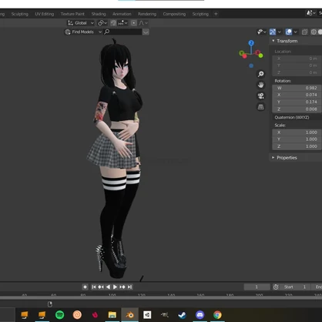Click the Rotation Y value 0.174
Screen dimensions: 322x322
[x=297, y=102]
